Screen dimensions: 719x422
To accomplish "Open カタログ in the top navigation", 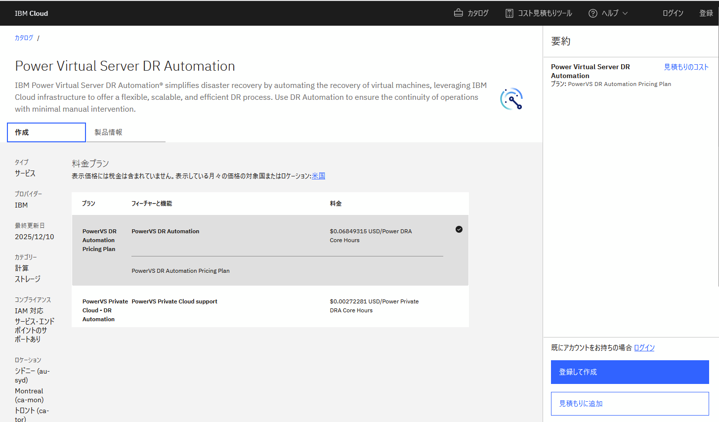I will [471, 13].
